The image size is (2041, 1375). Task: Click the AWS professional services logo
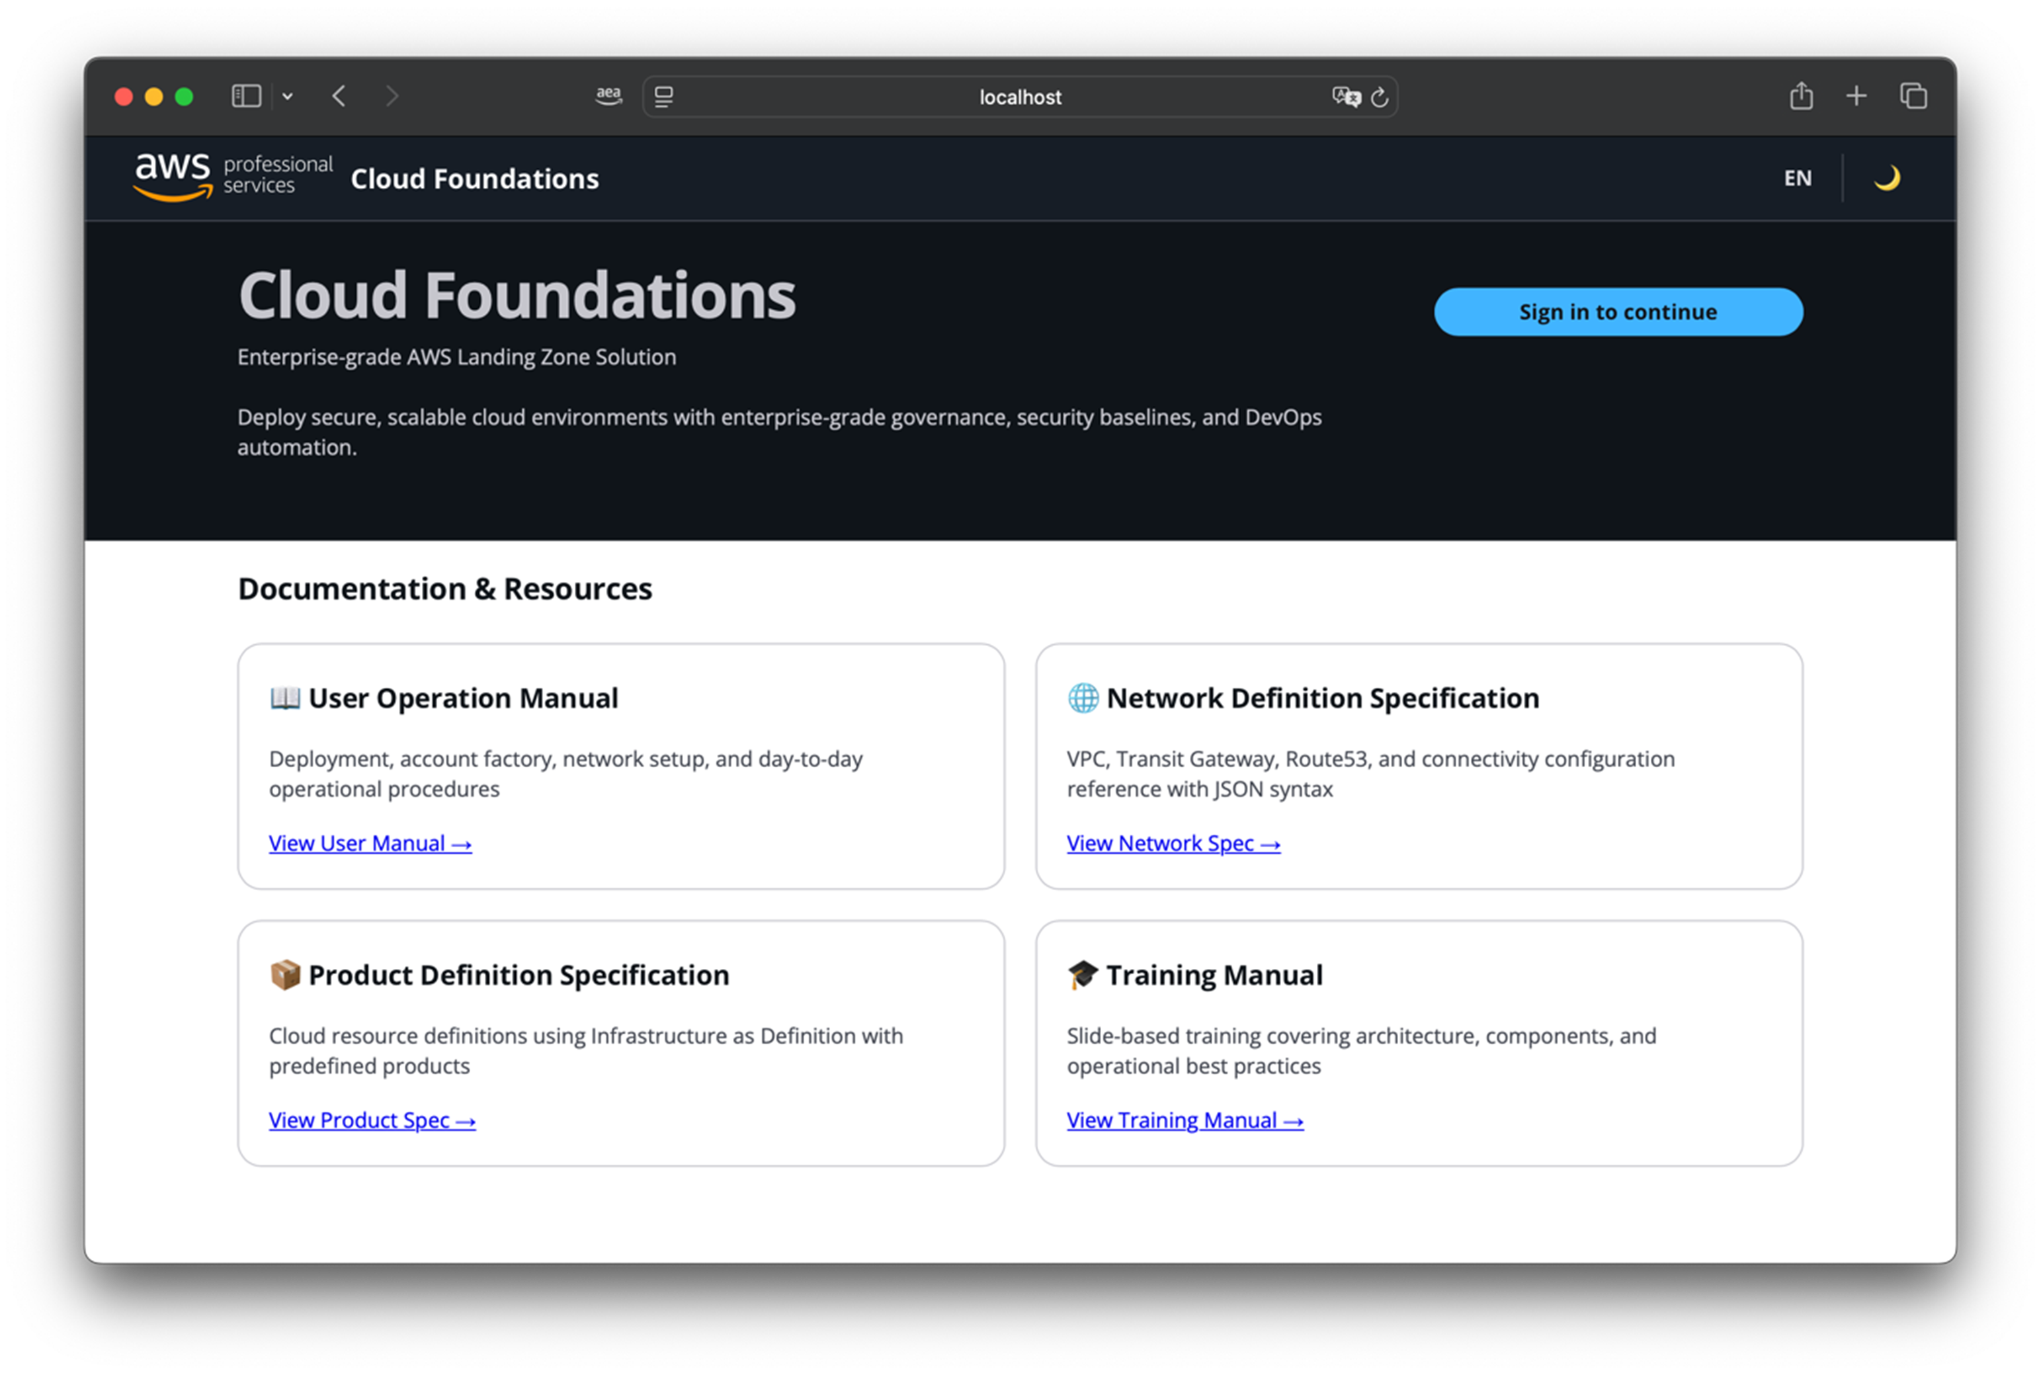(x=232, y=177)
